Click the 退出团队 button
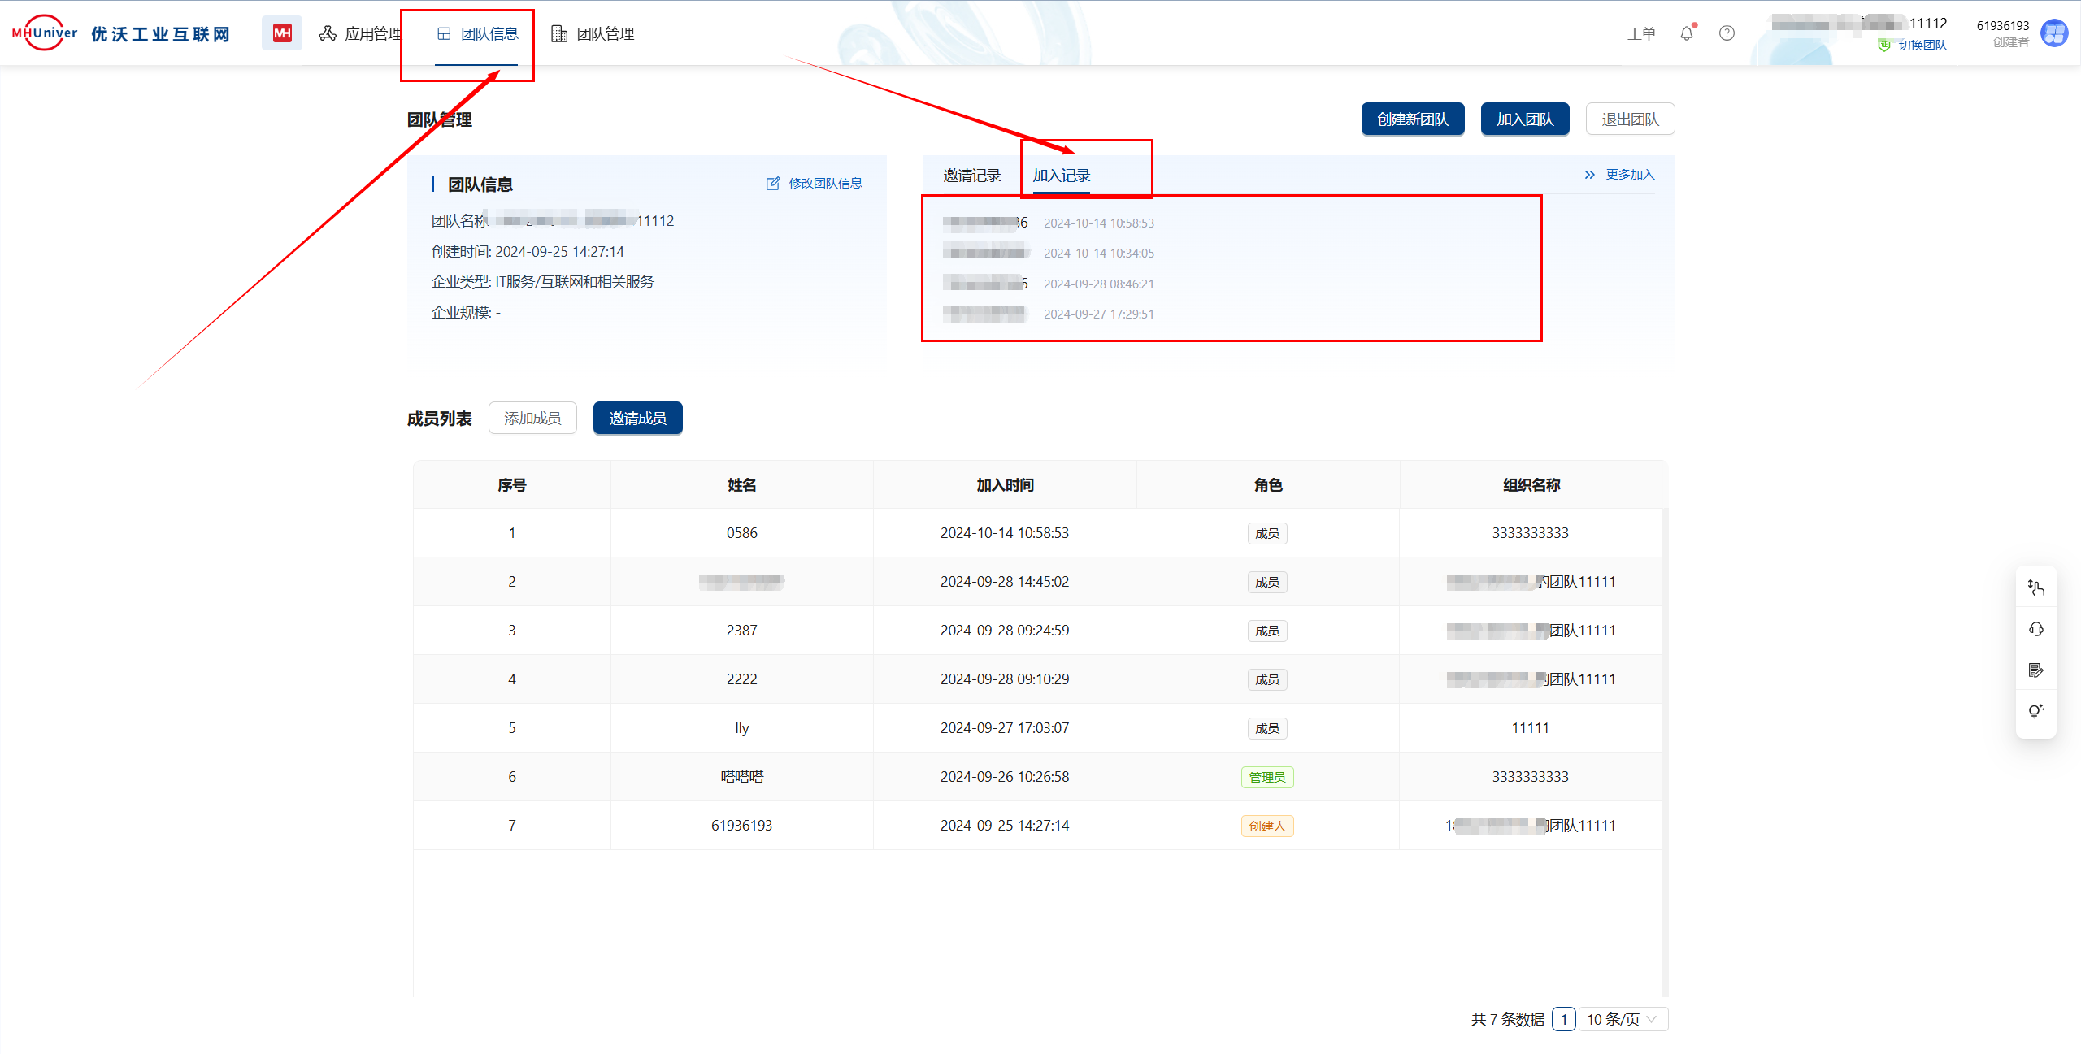This screenshot has width=2081, height=1054. [1629, 119]
